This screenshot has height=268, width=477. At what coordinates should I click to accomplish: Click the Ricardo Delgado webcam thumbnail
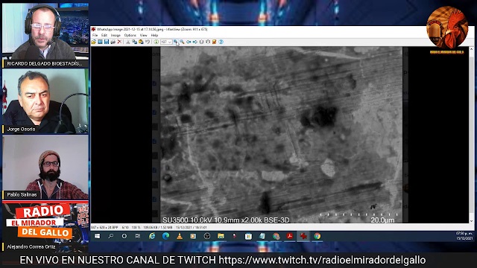(x=45, y=31)
